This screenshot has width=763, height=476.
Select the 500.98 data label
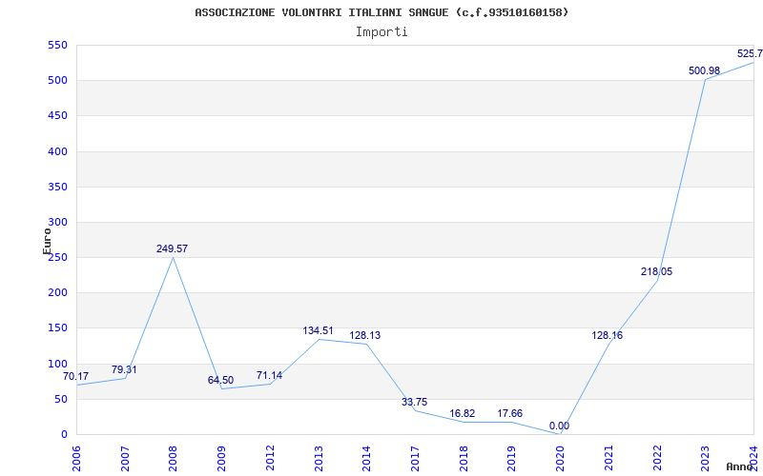[x=704, y=70]
